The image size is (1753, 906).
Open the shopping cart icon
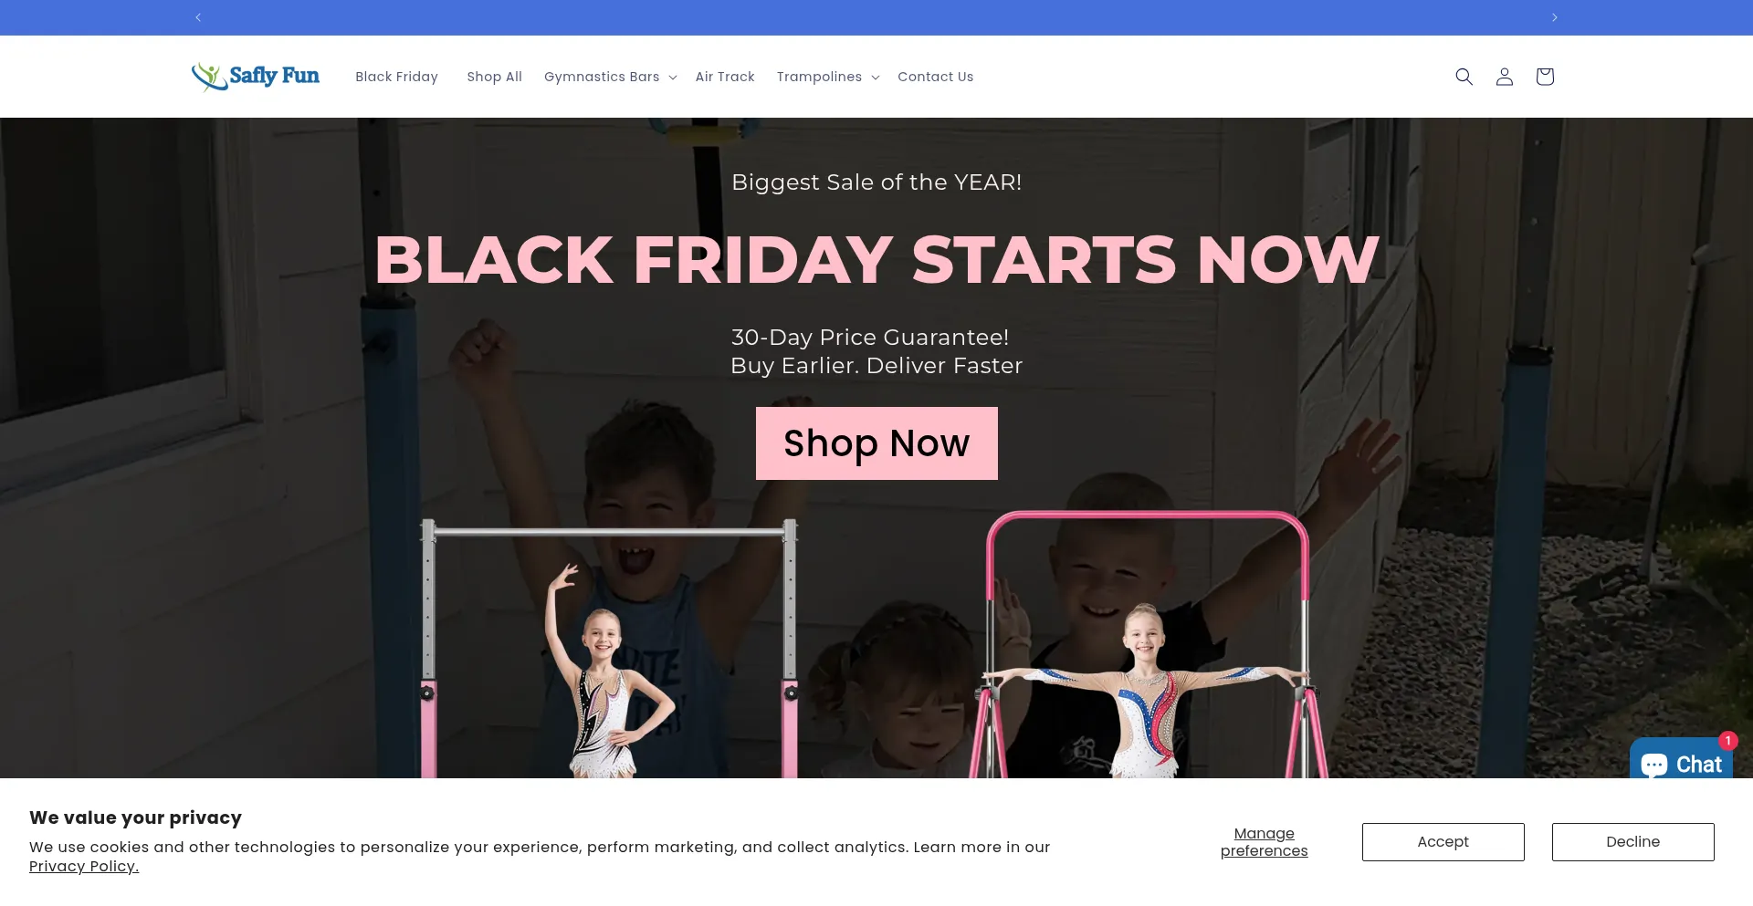pos(1544,77)
